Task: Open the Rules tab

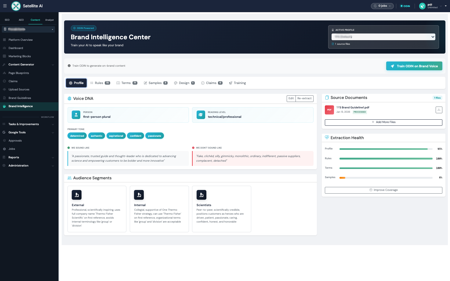Action: pos(100,83)
